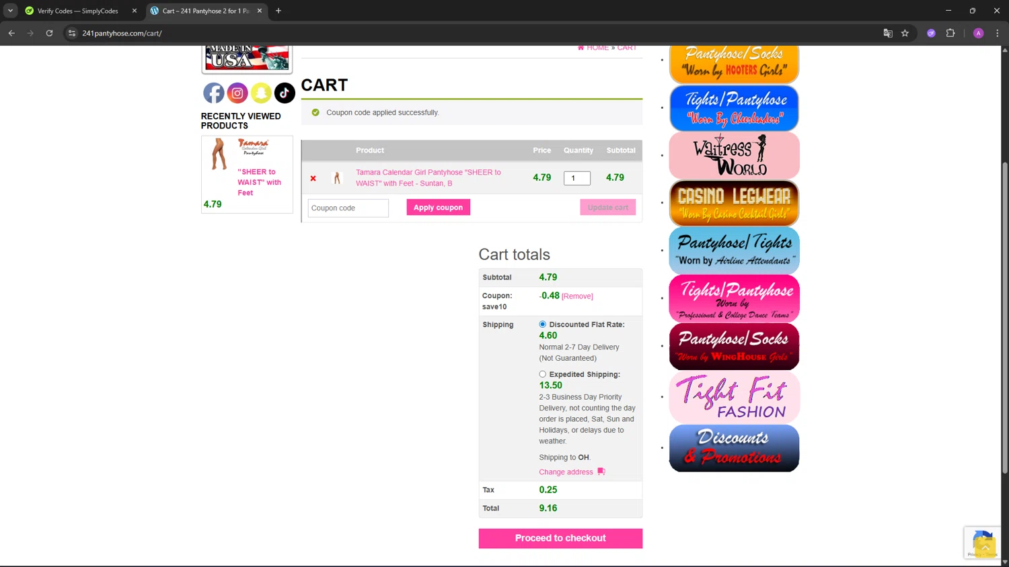Image resolution: width=1009 pixels, height=567 pixels.
Task: Open Casino Legwear category
Action: pyautogui.click(x=734, y=203)
